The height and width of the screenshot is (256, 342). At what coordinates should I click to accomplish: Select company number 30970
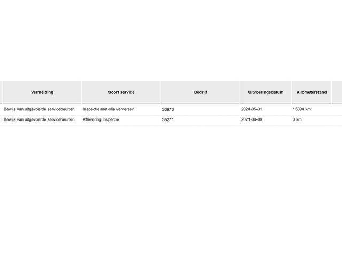click(168, 109)
